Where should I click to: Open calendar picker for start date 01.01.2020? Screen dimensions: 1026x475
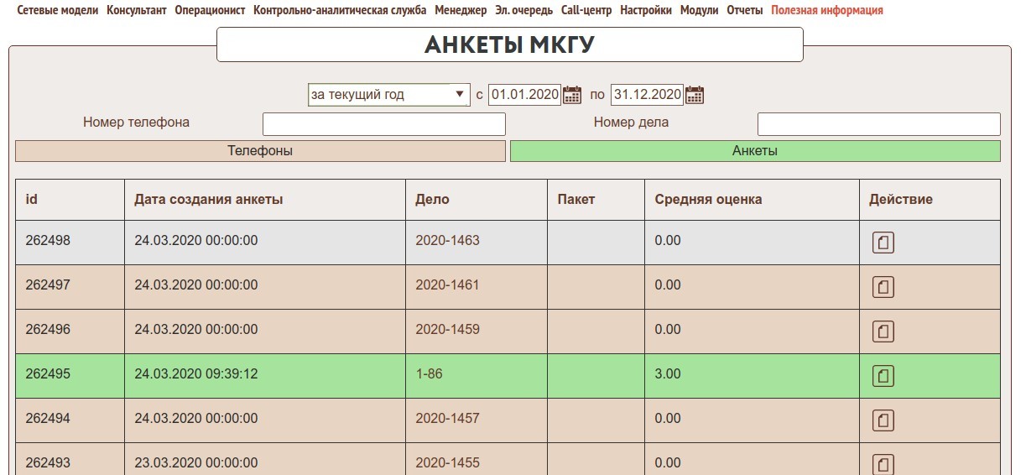coord(572,95)
